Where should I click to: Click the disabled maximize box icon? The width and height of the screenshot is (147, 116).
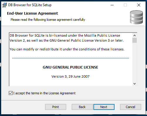coord(125,5)
